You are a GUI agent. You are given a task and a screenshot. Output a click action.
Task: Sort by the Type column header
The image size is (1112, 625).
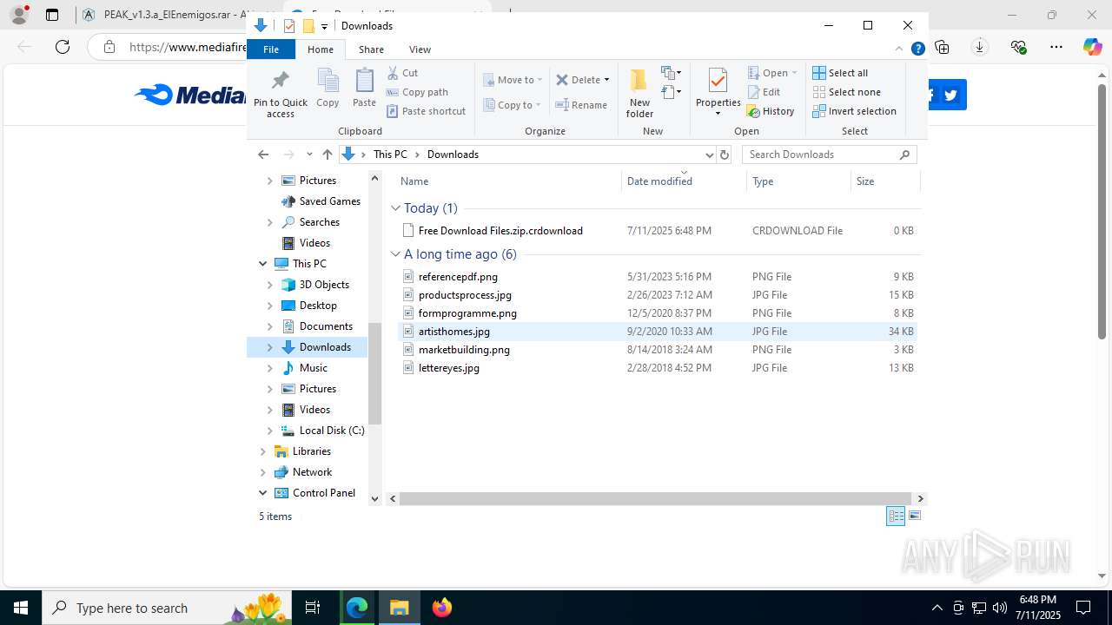[x=798, y=181]
